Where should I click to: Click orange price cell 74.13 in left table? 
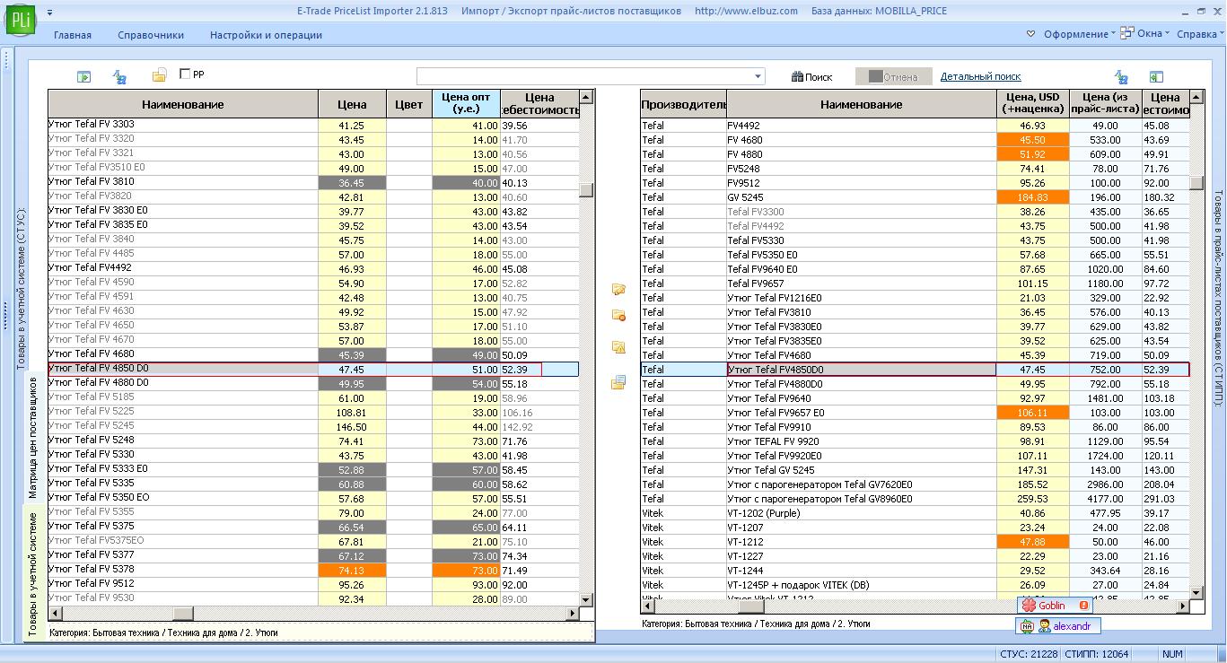[x=352, y=570]
